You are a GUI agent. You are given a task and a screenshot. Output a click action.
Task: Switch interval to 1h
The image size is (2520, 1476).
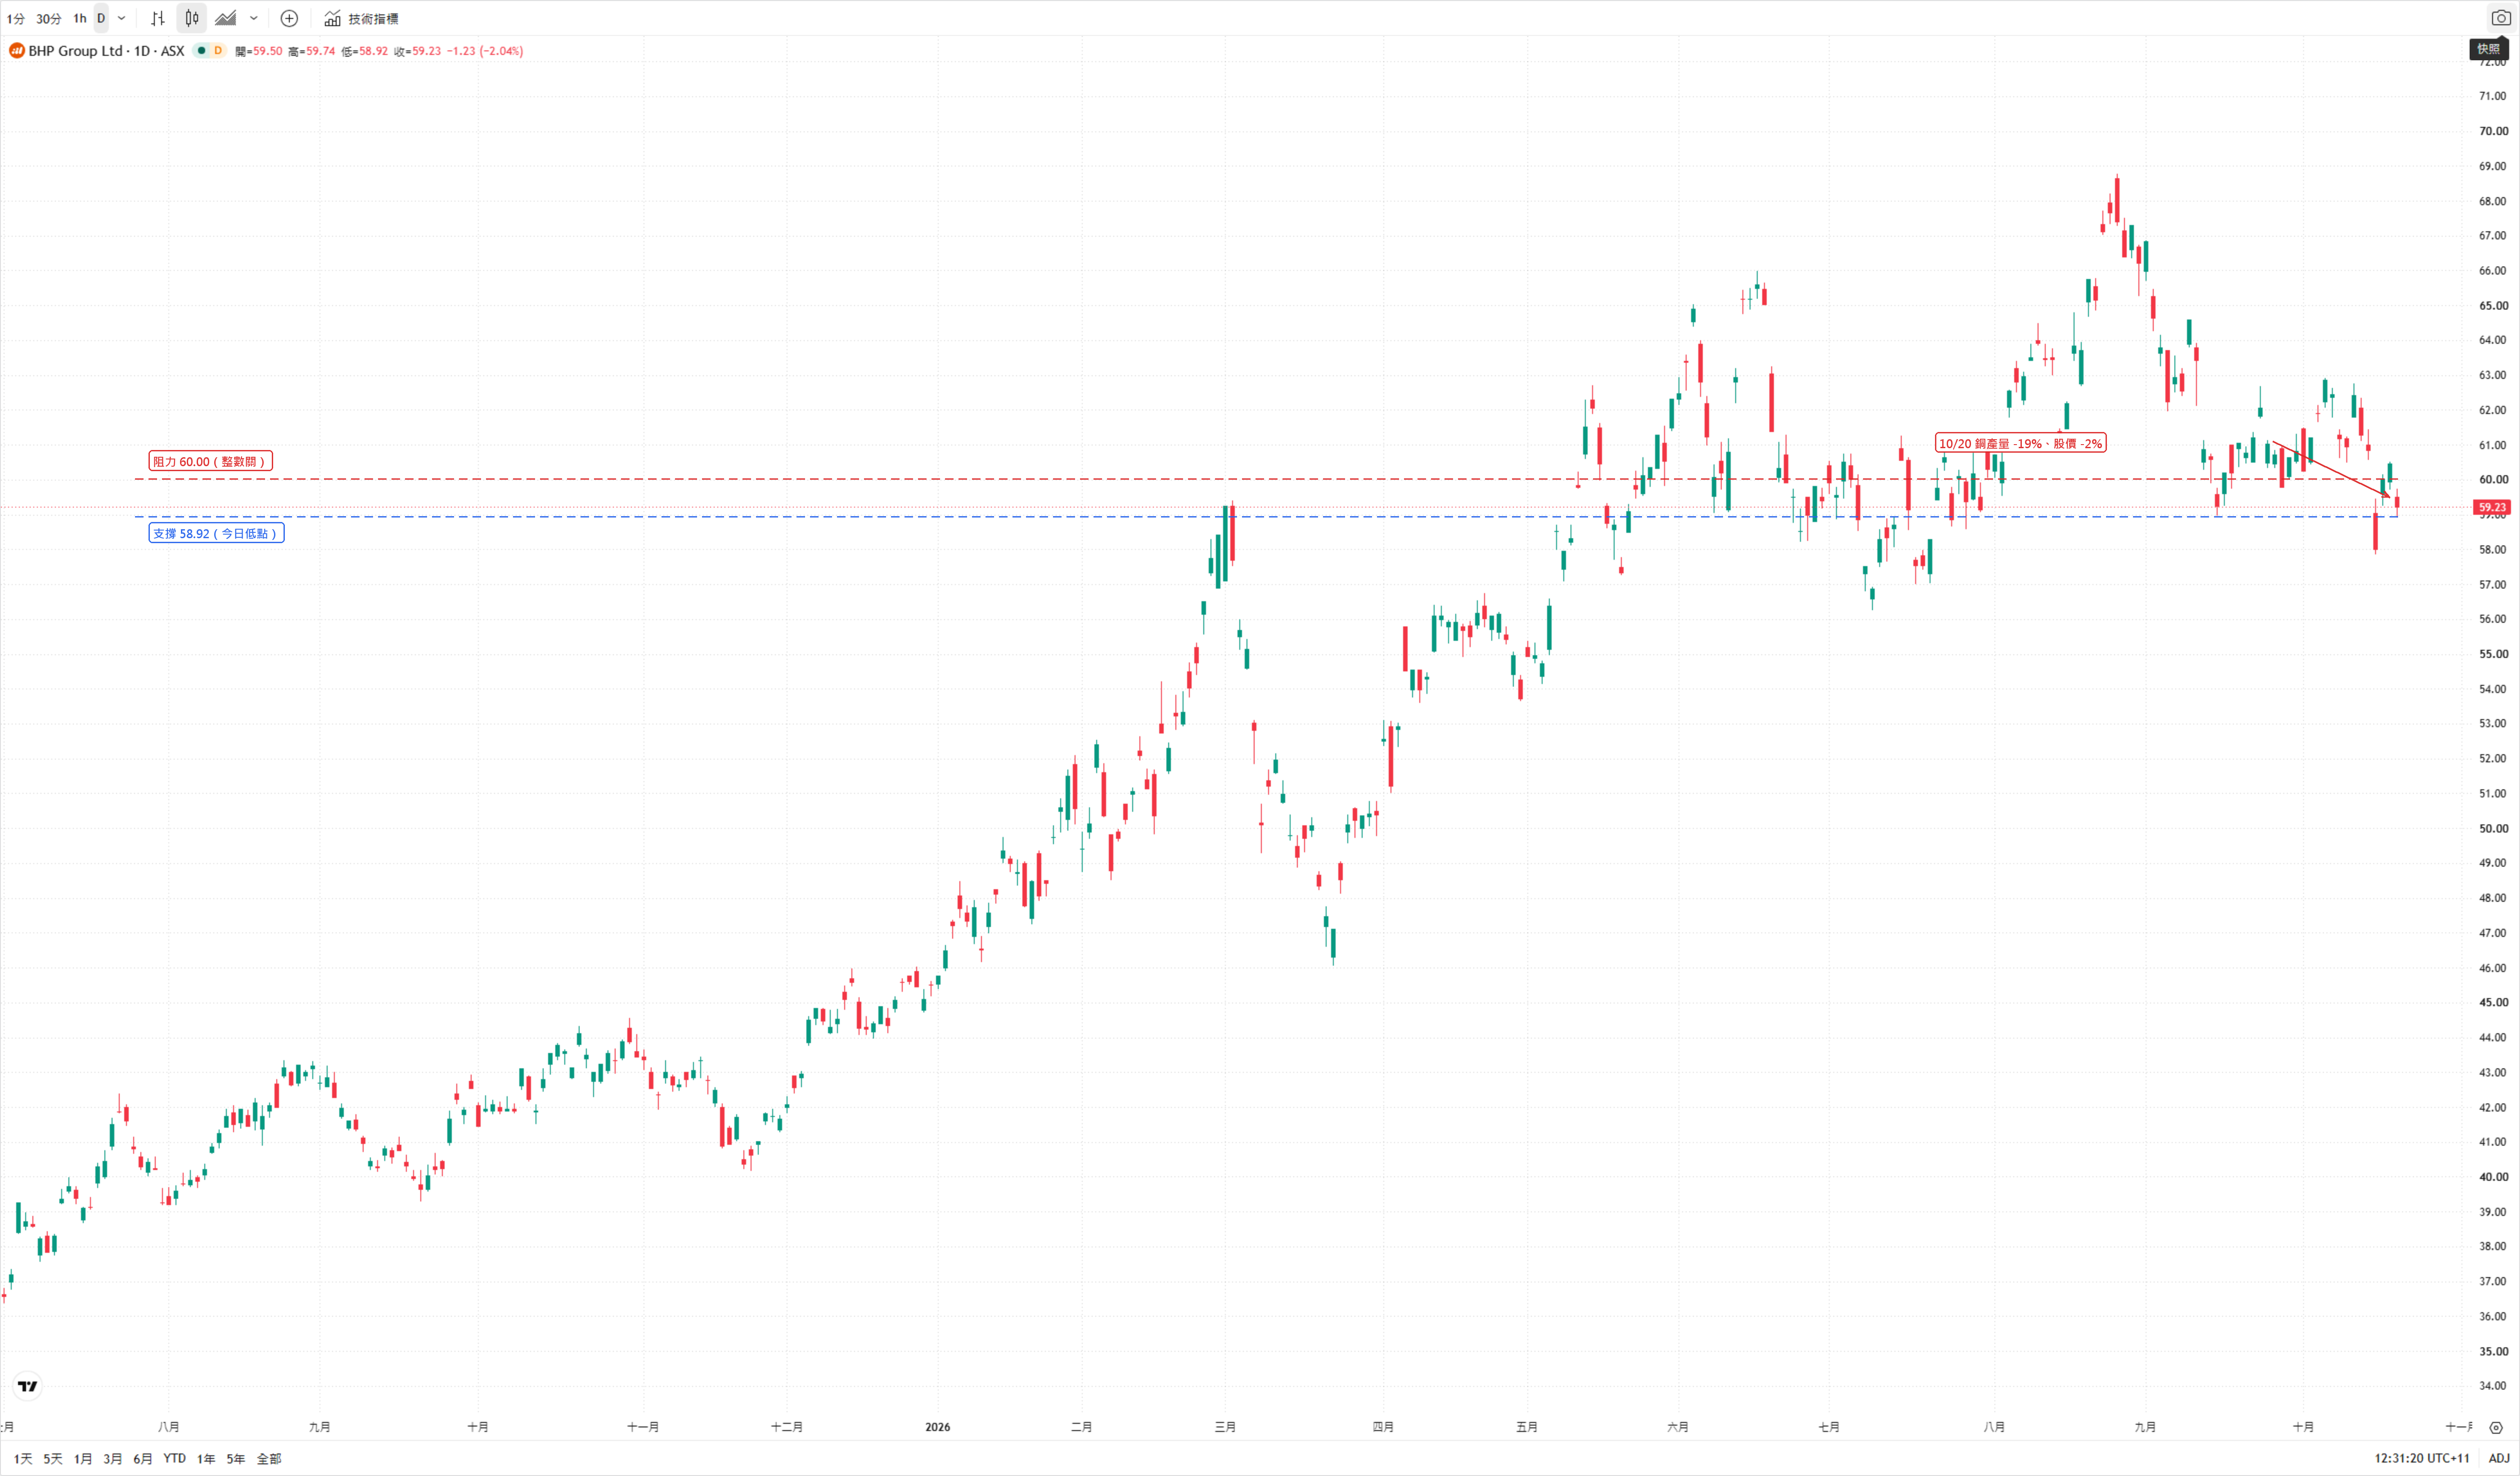point(80,18)
